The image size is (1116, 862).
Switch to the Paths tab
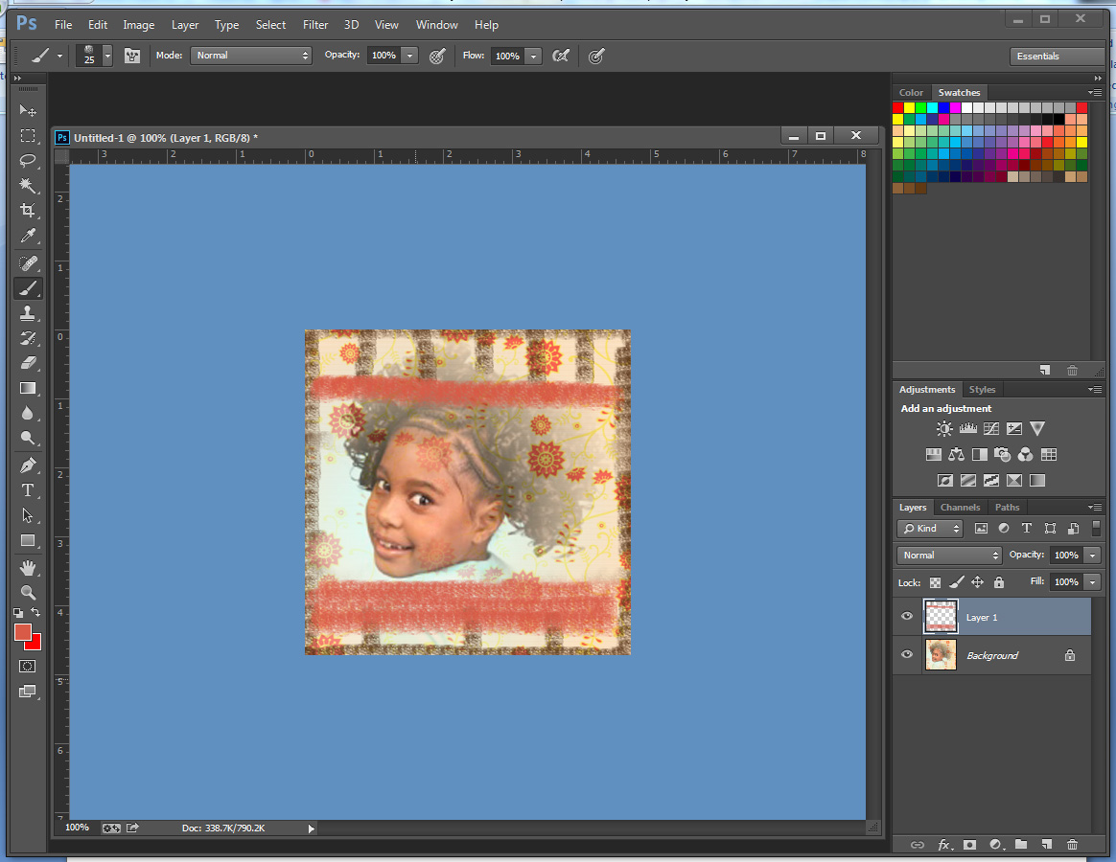pyautogui.click(x=1007, y=507)
